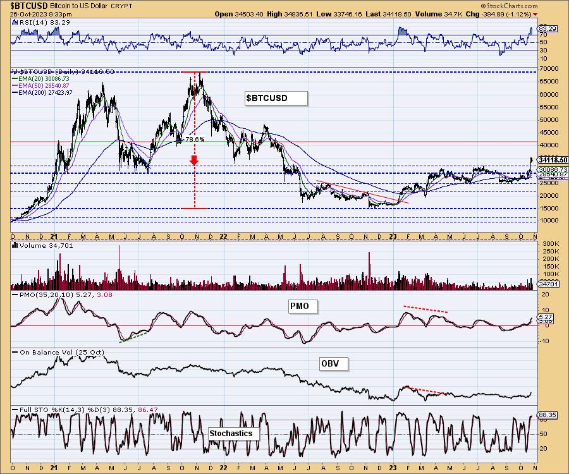The width and height of the screenshot is (569, 474).
Task: Click the 300K volume axis label
Action: pyautogui.click(x=551, y=244)
